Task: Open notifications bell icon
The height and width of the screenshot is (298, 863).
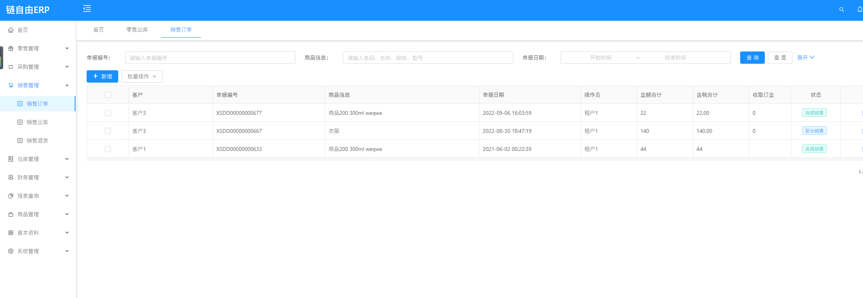Action: pos(860,10)
